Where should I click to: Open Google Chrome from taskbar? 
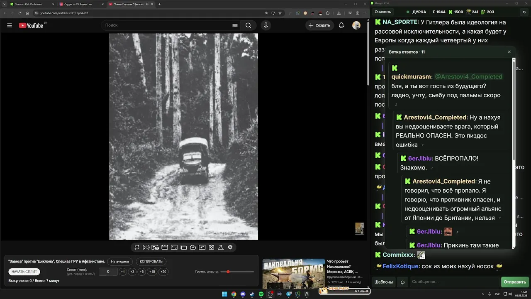click(x=234, y=294)
